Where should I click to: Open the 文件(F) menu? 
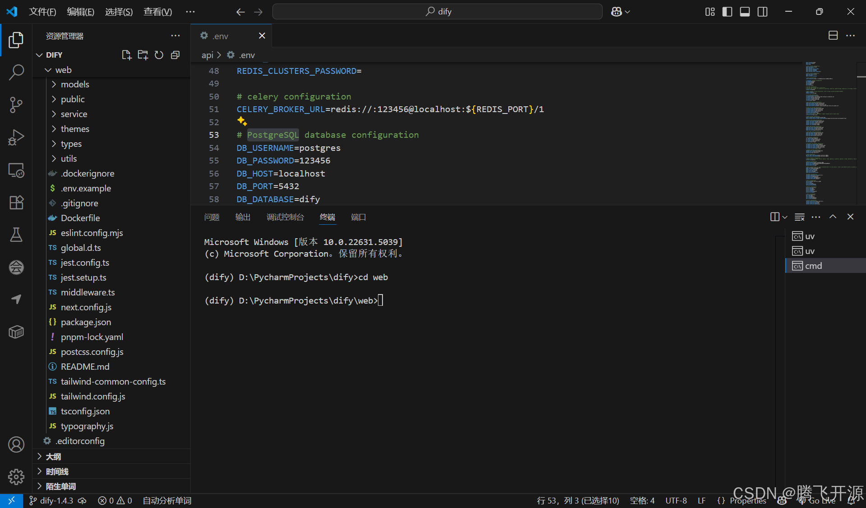click(42, 12)
